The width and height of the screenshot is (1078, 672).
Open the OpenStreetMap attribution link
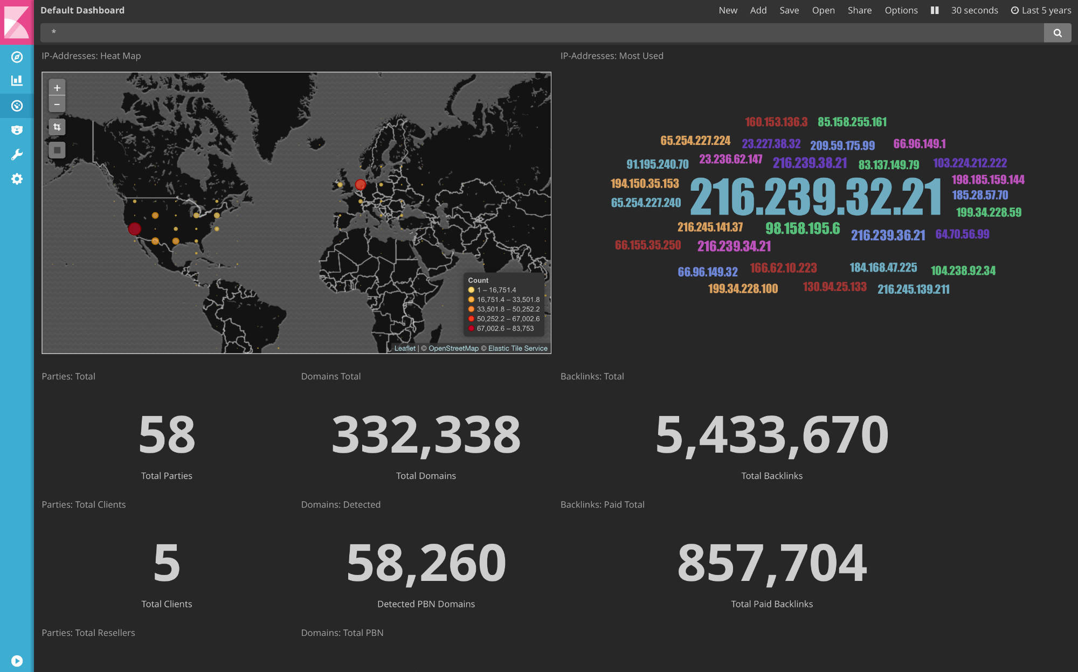pyautogui.click(x=453, y=349)
